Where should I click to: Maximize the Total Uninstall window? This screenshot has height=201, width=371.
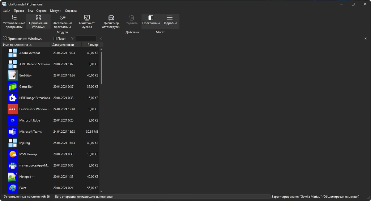(x=353, y=4)
